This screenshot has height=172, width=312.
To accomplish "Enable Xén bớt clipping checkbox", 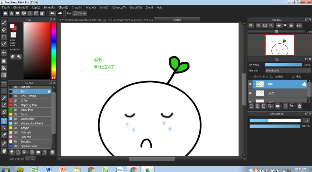I will pyautogui.click(x=272, y=77).
